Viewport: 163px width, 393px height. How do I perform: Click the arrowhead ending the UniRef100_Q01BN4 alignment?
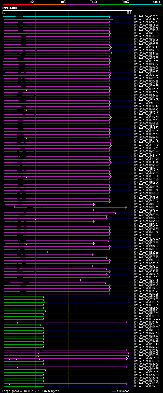tap(115, 213)
